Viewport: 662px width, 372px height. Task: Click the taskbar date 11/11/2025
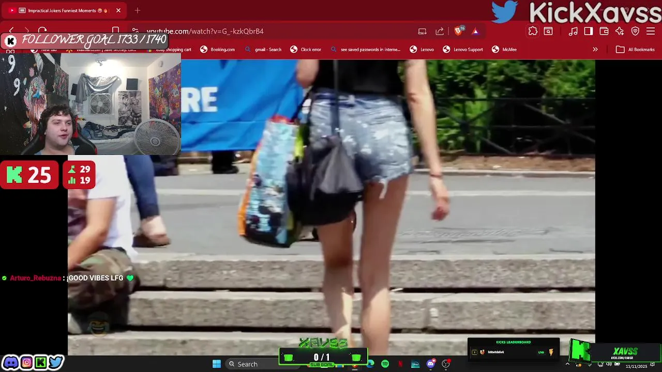coord(636,366)
